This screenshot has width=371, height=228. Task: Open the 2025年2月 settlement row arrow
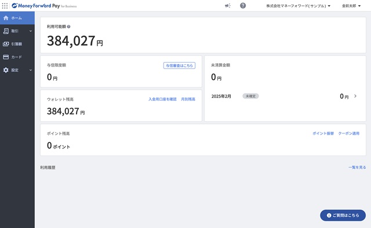point(355,96)
